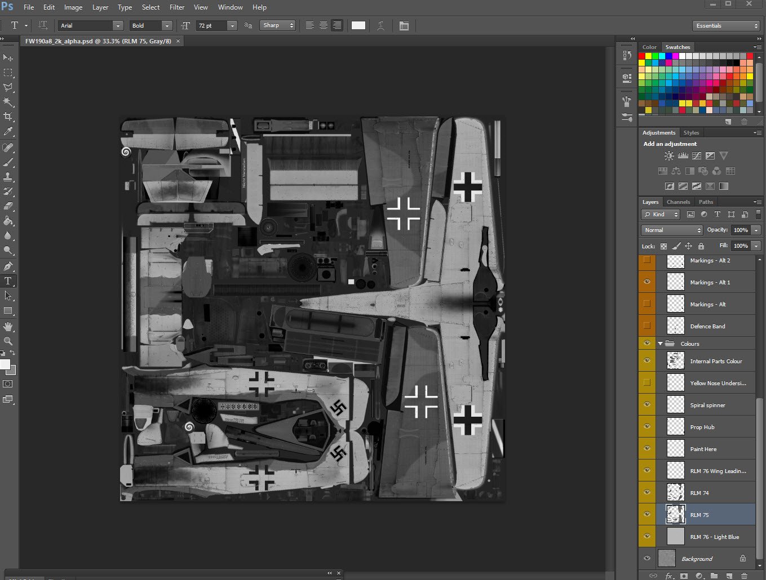Switch to the Paths tab
This screenshot has height=580, width=766.
point(706,202)
